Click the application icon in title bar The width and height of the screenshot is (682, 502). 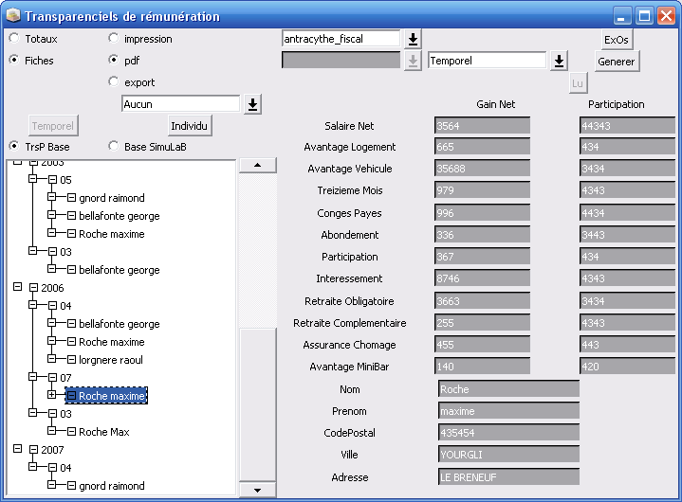12,16
